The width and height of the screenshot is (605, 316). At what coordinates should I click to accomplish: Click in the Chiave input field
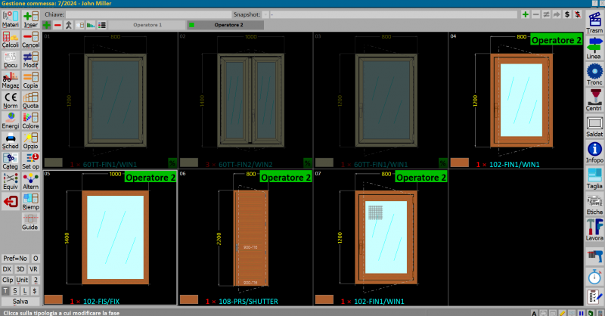(x=148, y=14)
